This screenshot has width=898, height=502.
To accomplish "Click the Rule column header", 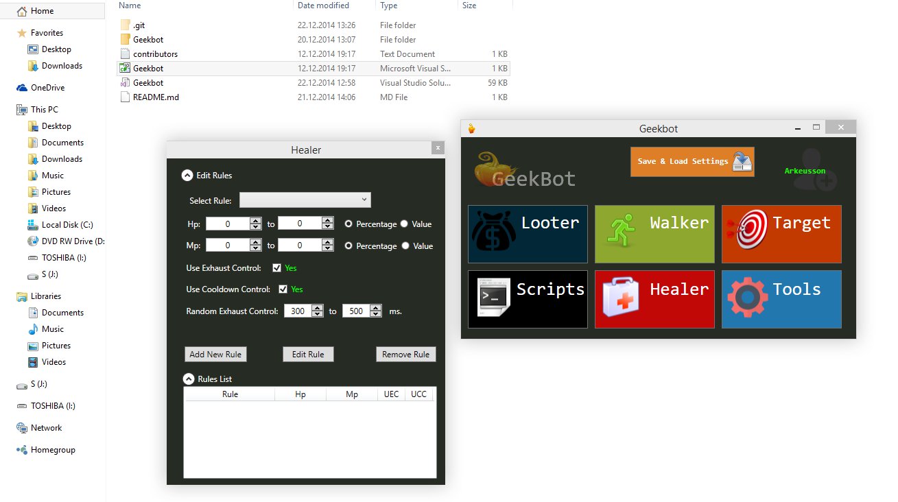I will [x=230, y=394].
